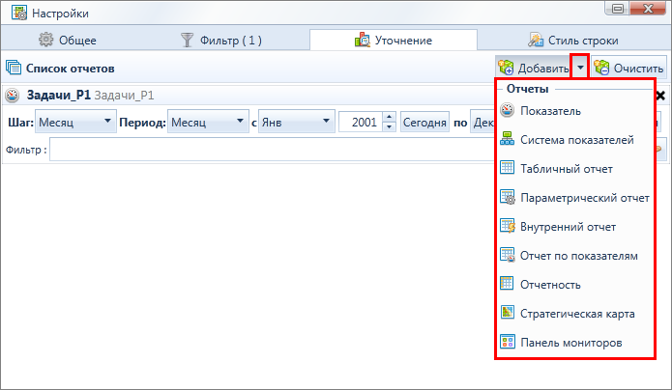Expand the Добавить dropdown arrow
This screenshot has height=390, width=672.
pyautogui.click(x=580, y=68)
